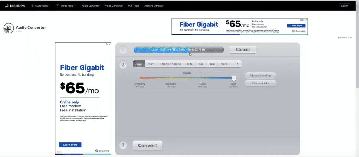Open PDF Tools in top nav
Image resolution: width=359 pixels, height=157 pixels.
coord(134,6)
